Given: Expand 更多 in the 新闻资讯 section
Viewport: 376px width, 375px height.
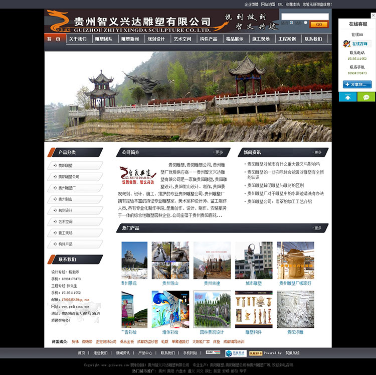Looking at the screenshot, I should click(318, 152).
